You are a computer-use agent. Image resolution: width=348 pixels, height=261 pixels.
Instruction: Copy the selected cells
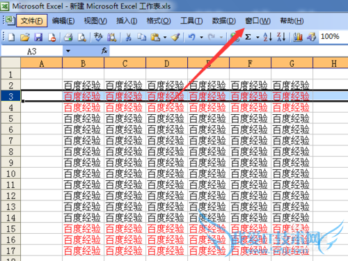141,37
